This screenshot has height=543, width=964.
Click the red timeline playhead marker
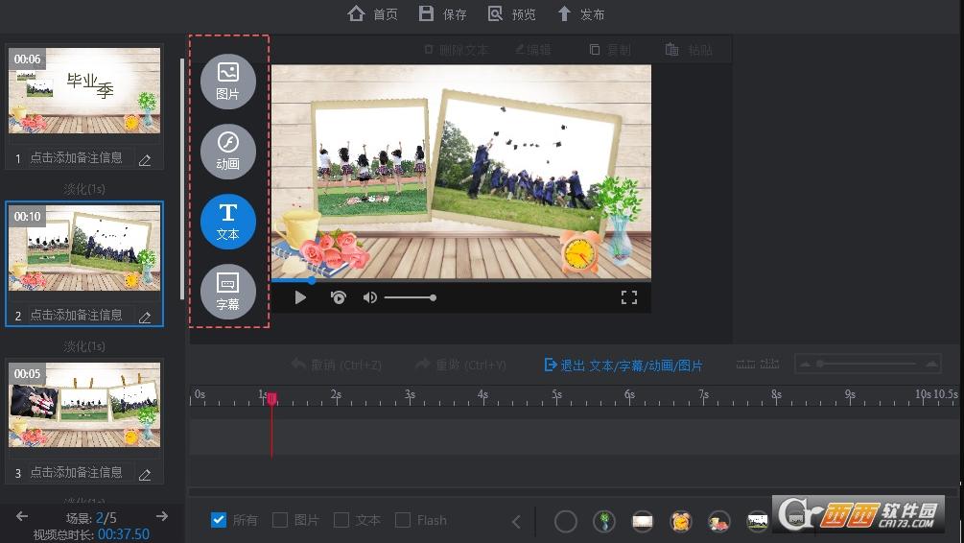coord(271,399)
